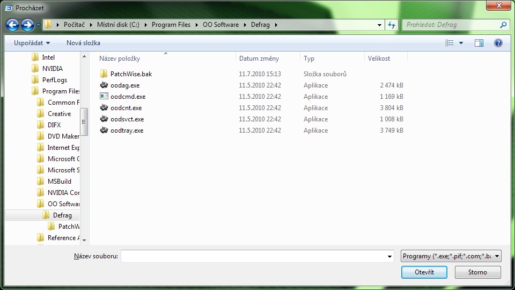Screen dimensions: 515x290
Task: Select Program Files in the breadcrumb
Action: [x=171, y=25]
